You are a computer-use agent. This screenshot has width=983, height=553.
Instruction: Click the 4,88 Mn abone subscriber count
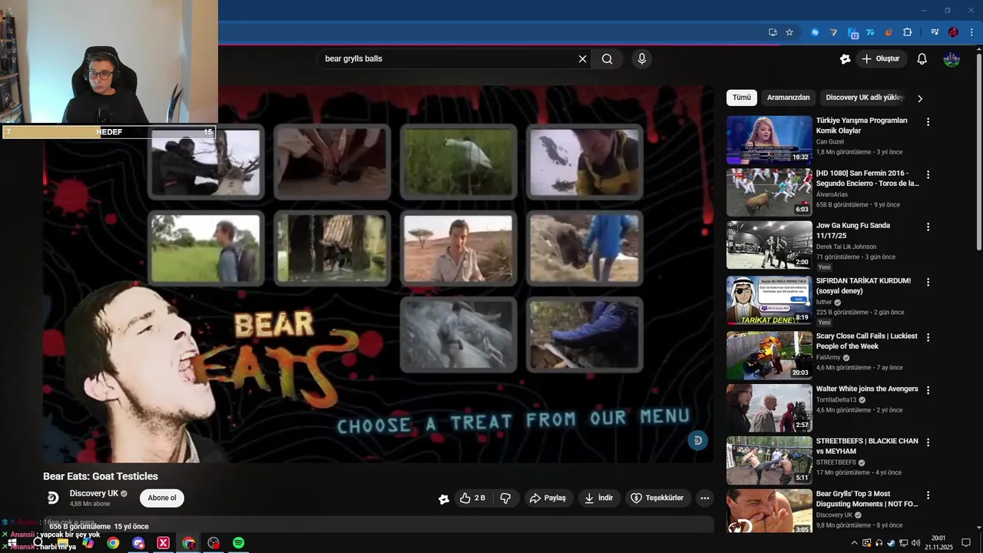tap(90, 504)
